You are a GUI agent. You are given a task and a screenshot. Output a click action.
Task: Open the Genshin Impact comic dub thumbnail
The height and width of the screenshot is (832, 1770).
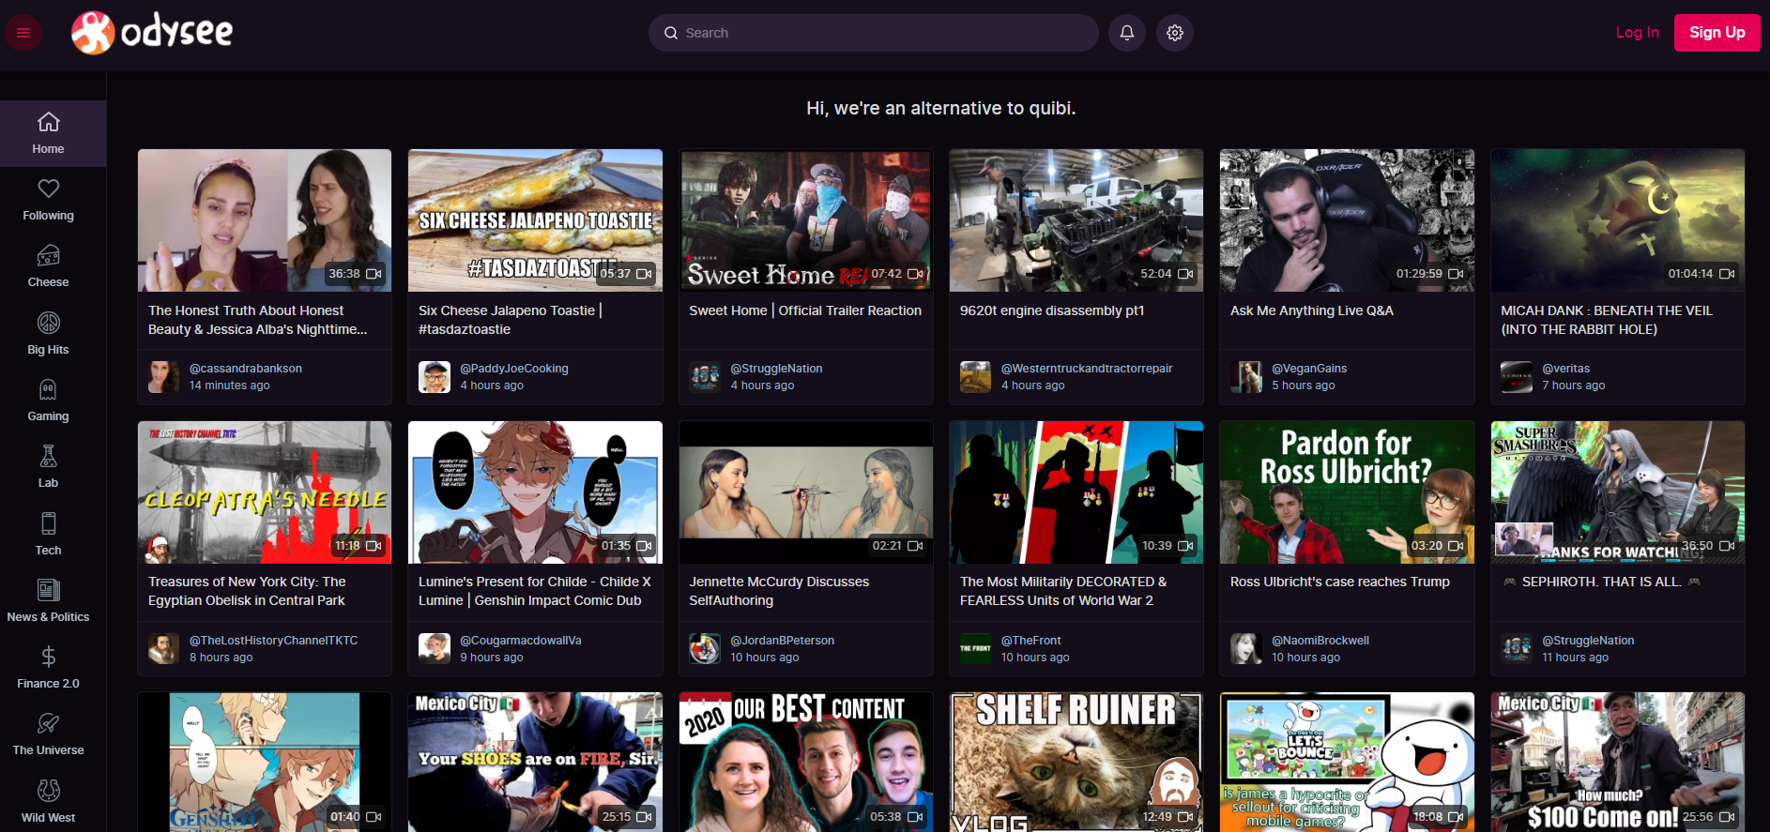(535, 492)
